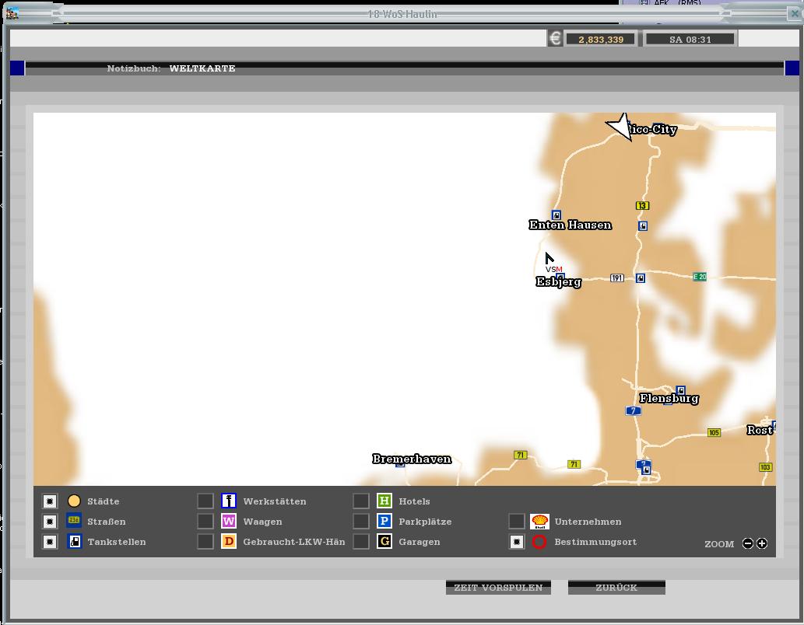Enable the Werkstätten checkbox

(x=205, y=501)
